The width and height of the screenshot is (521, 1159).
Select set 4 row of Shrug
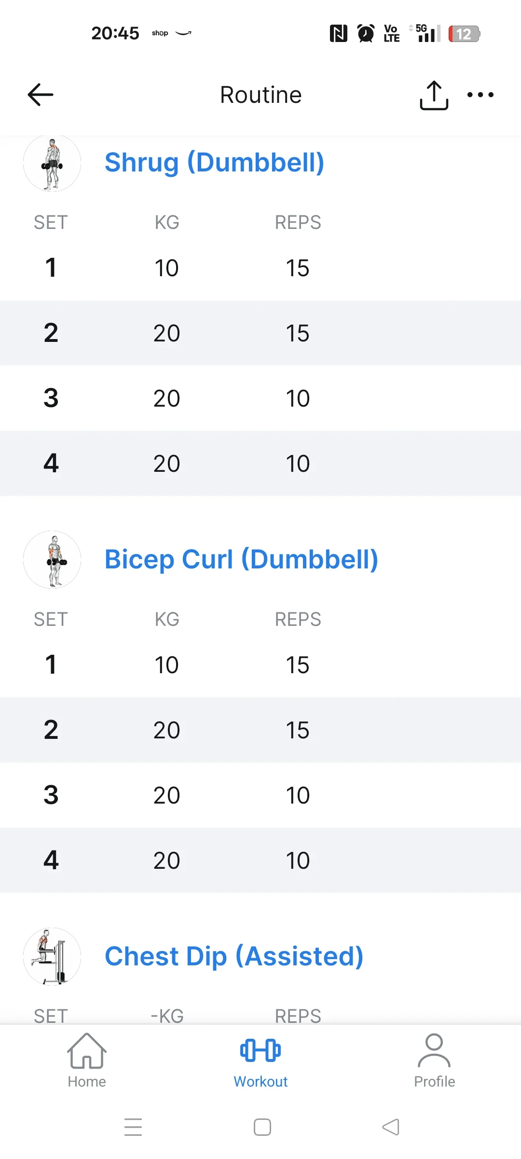point(260,464)
